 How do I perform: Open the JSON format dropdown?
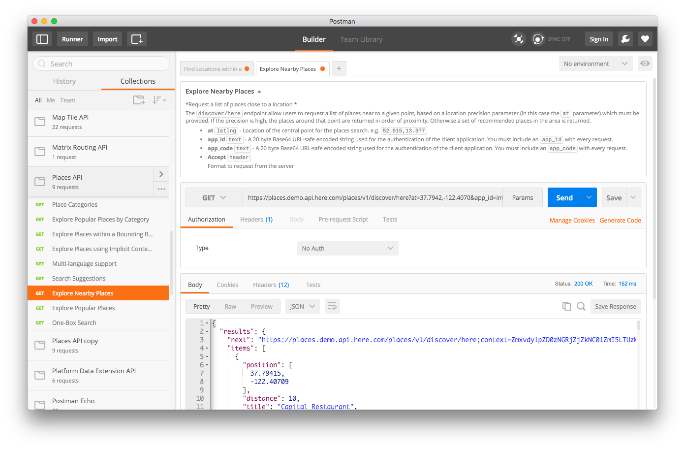point(303,306)
